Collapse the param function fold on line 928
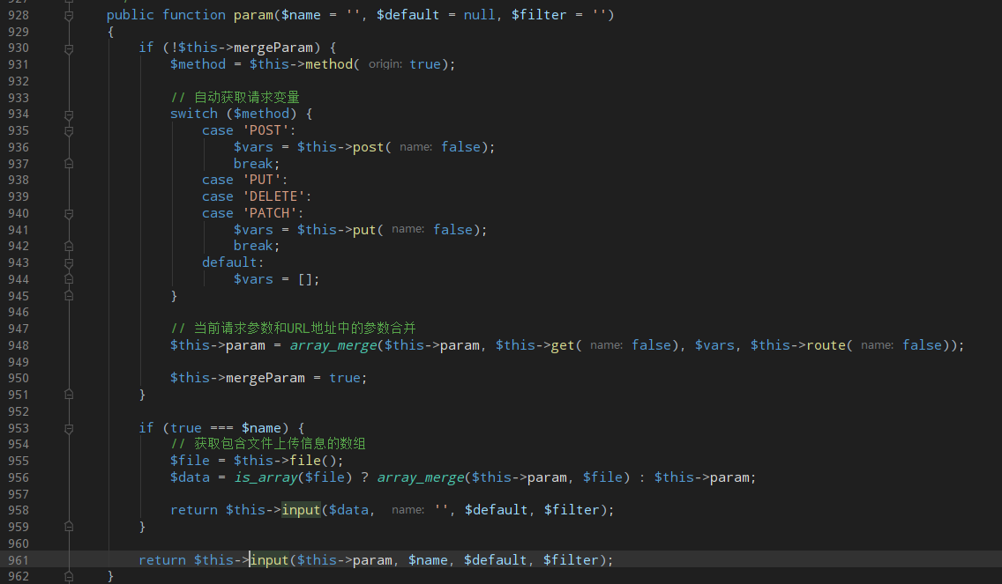Viewport: 1002px width, 584px height. coord(69,15)
